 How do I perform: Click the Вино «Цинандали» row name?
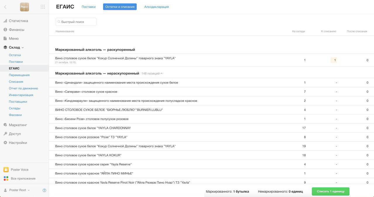[x=117, y=83]
